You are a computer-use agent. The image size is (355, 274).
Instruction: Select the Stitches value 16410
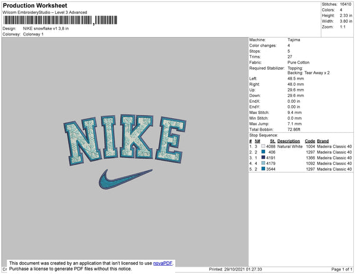346,4
